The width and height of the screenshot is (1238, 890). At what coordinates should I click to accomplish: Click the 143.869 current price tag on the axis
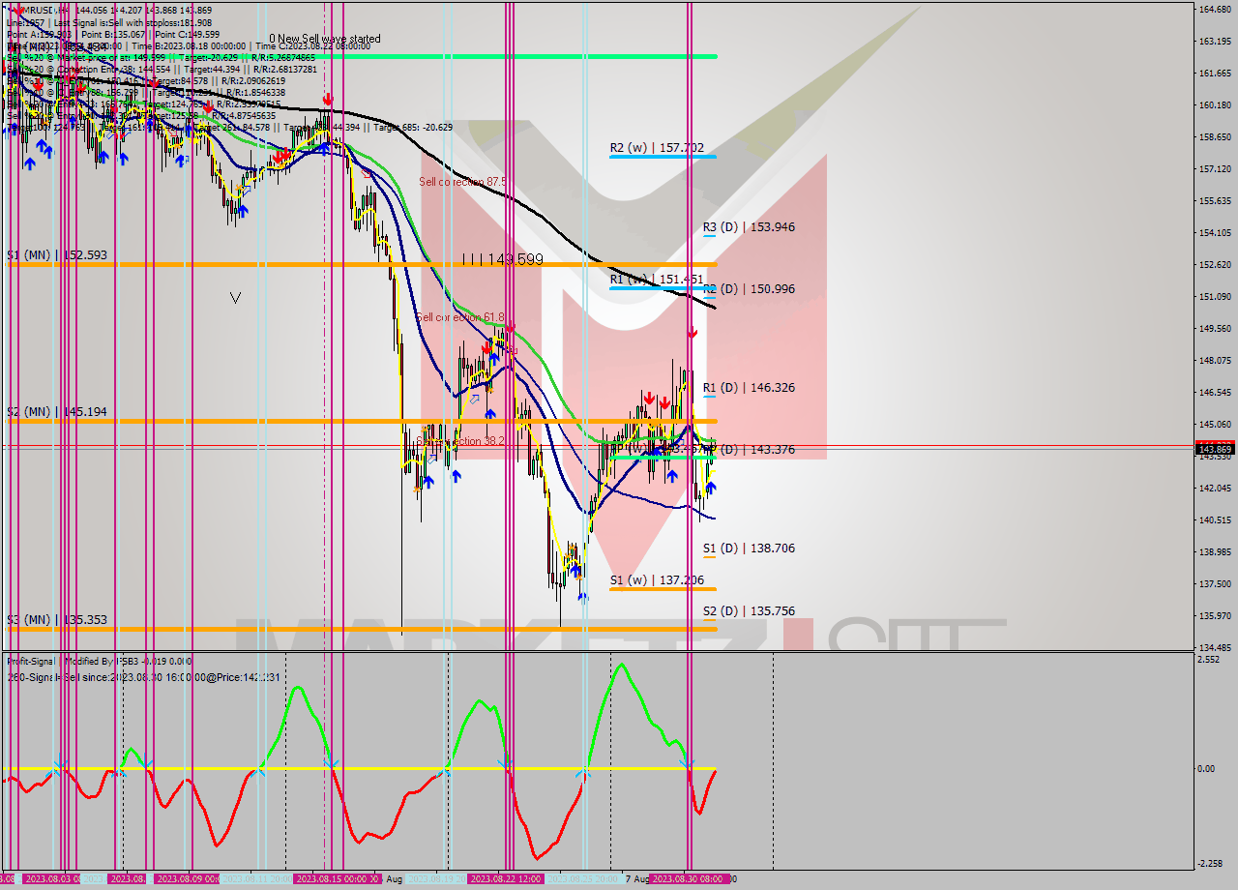[x=1214, y=448]
